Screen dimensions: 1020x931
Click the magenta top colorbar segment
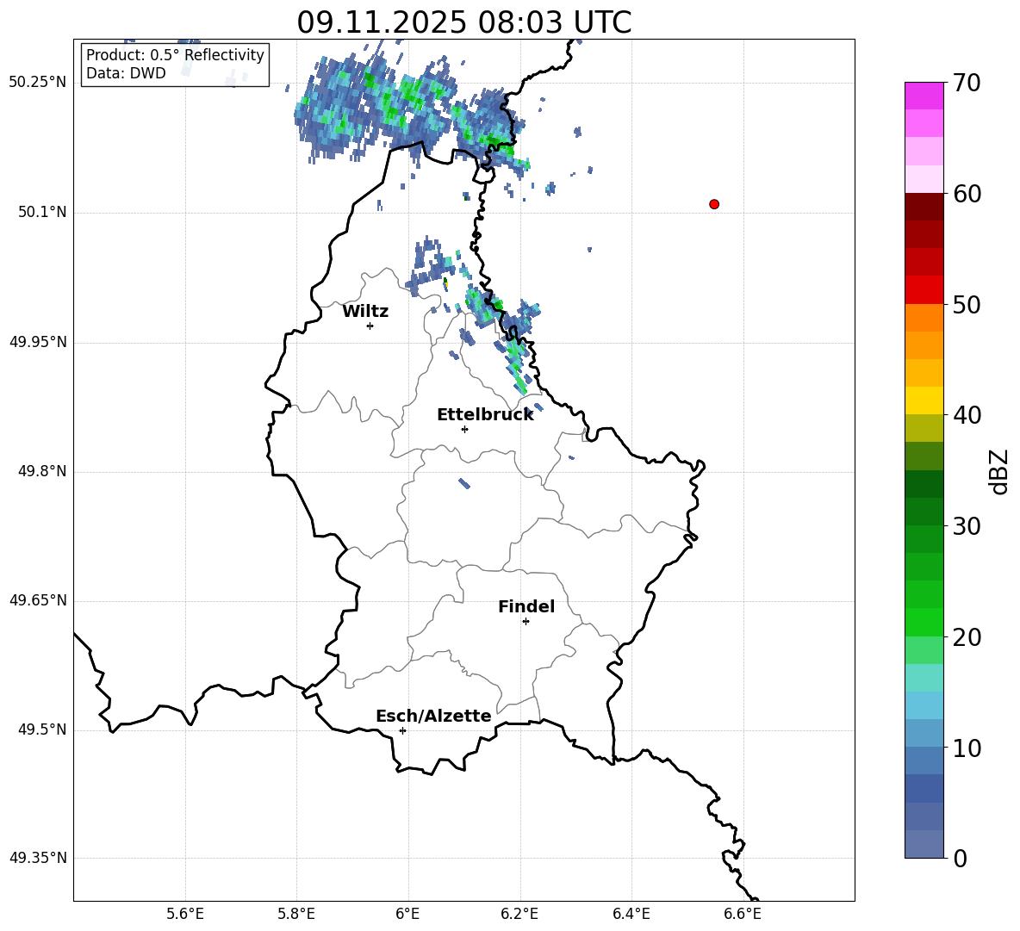924,96
